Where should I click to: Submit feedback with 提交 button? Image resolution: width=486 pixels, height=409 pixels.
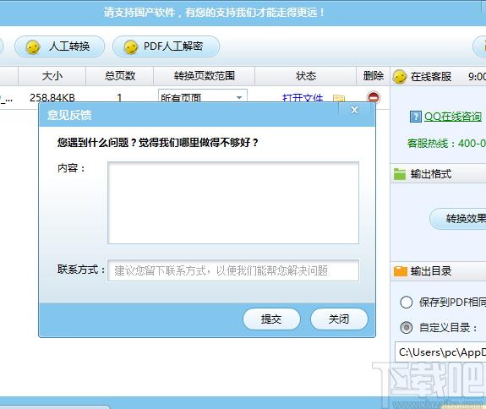click(x=271, y=319)
